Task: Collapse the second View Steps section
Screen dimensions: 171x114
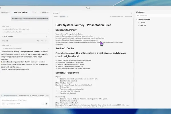Action: pyautogui.click(x=6, y=45)
